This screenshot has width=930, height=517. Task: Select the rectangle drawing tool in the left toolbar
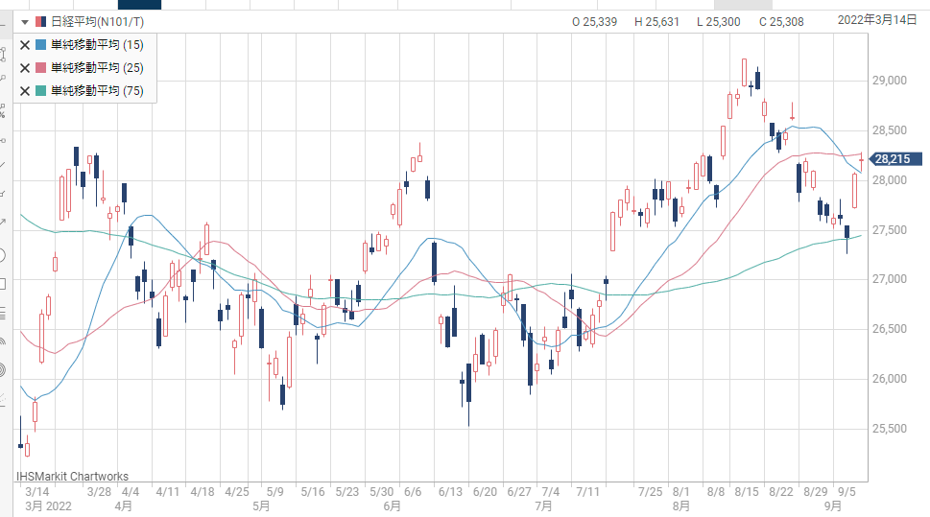pos(3,284)
